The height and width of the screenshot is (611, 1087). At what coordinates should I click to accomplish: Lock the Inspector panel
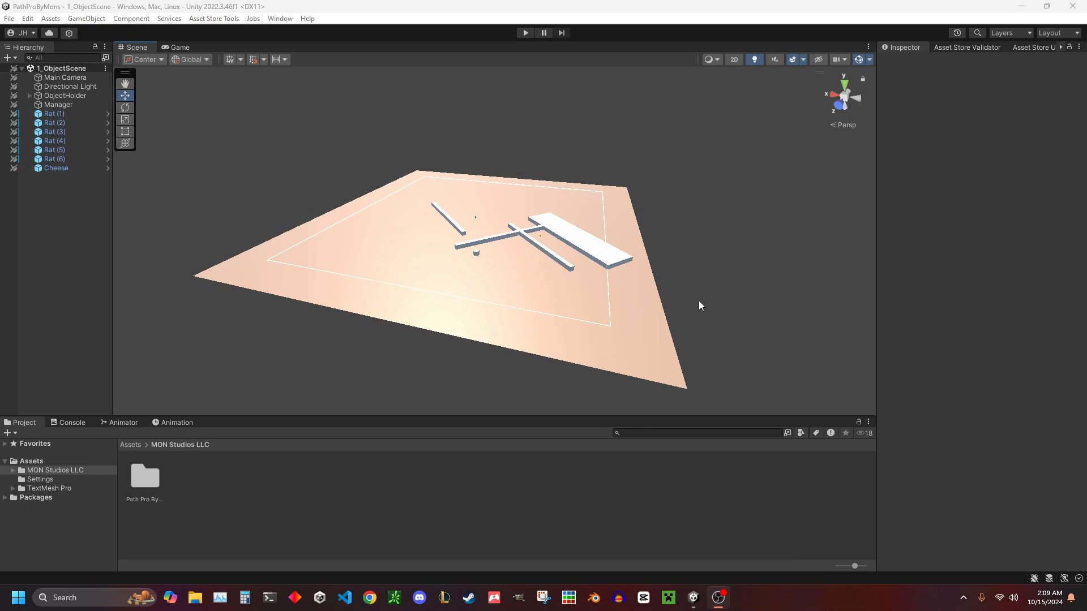tap(1069, 47)
